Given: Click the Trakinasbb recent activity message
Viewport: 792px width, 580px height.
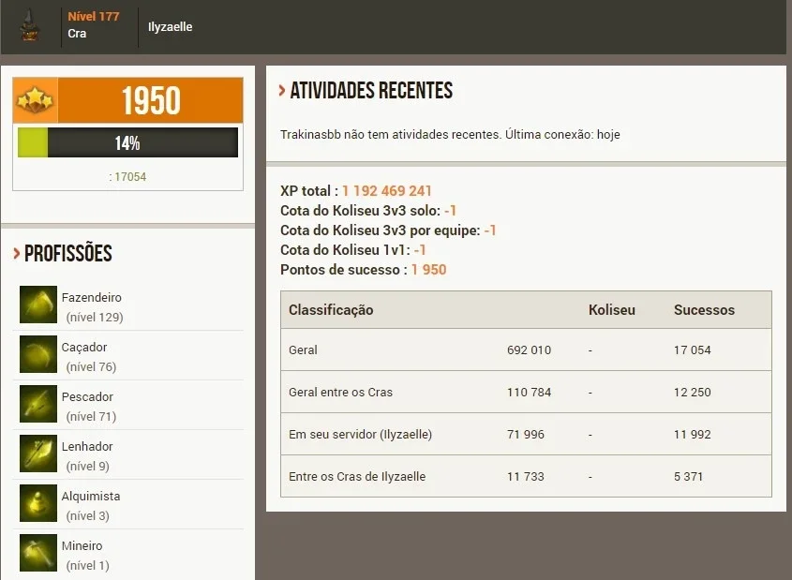Looking at the screenshot, I should [450, 134].
